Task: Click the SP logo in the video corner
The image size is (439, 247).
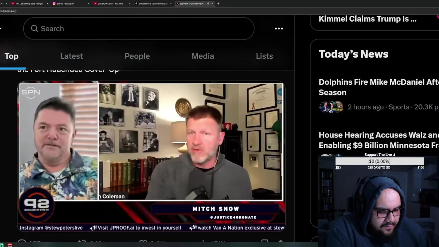Action: 36,205
